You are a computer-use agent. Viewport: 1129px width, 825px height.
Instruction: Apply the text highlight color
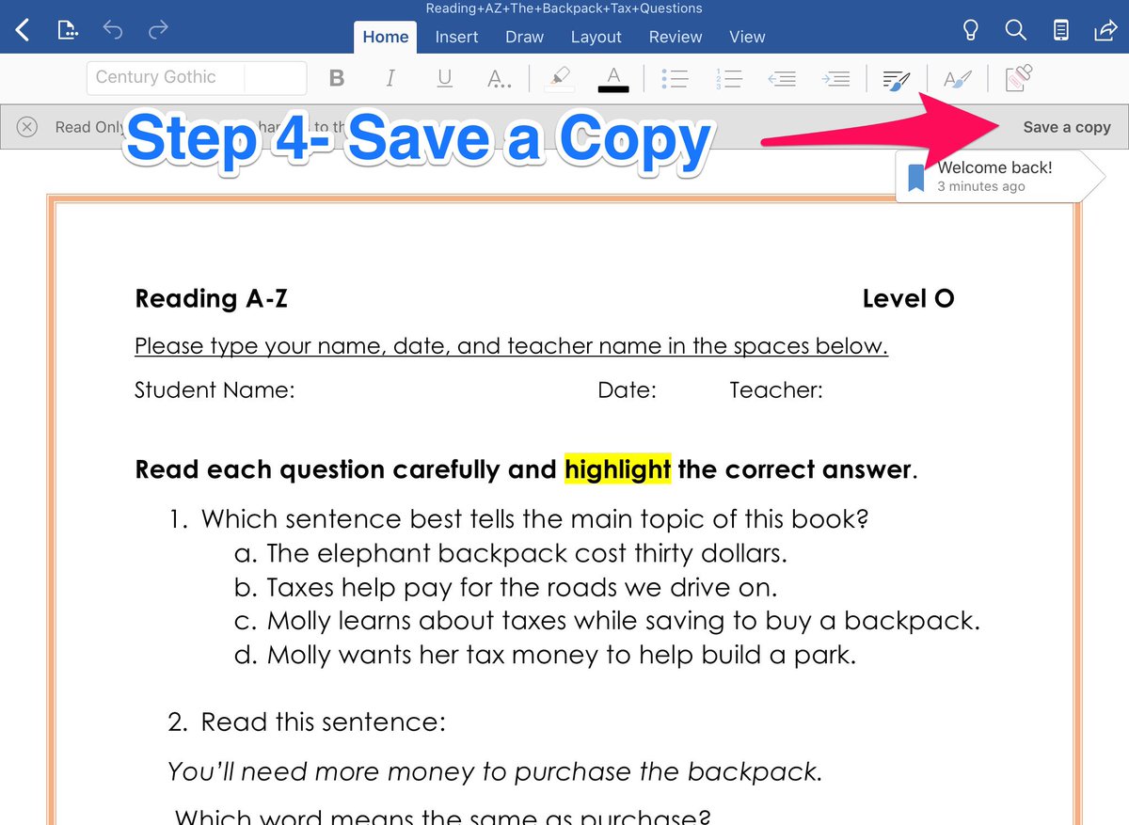pyautogui.click(x=560, y=79)
